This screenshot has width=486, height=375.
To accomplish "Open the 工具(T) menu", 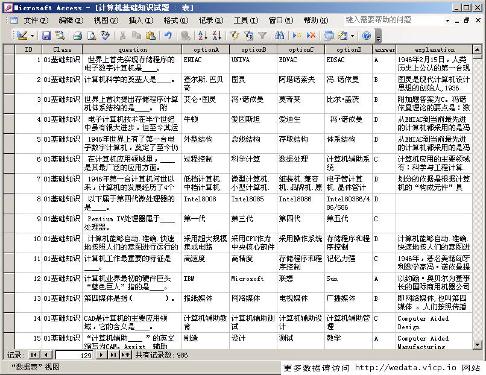I will pos(246,20).
